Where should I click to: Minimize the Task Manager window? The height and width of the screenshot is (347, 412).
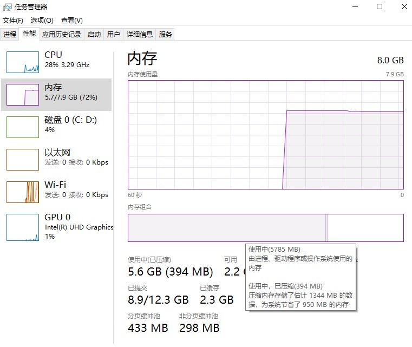355,6
